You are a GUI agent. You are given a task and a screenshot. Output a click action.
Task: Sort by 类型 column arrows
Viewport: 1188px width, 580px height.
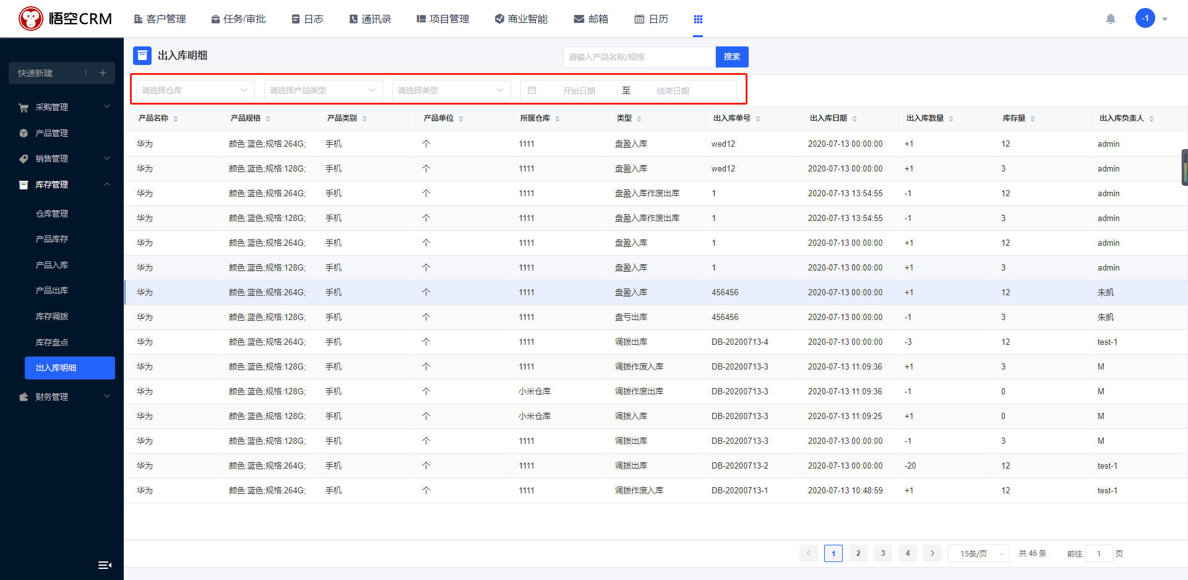pos(639,118)
